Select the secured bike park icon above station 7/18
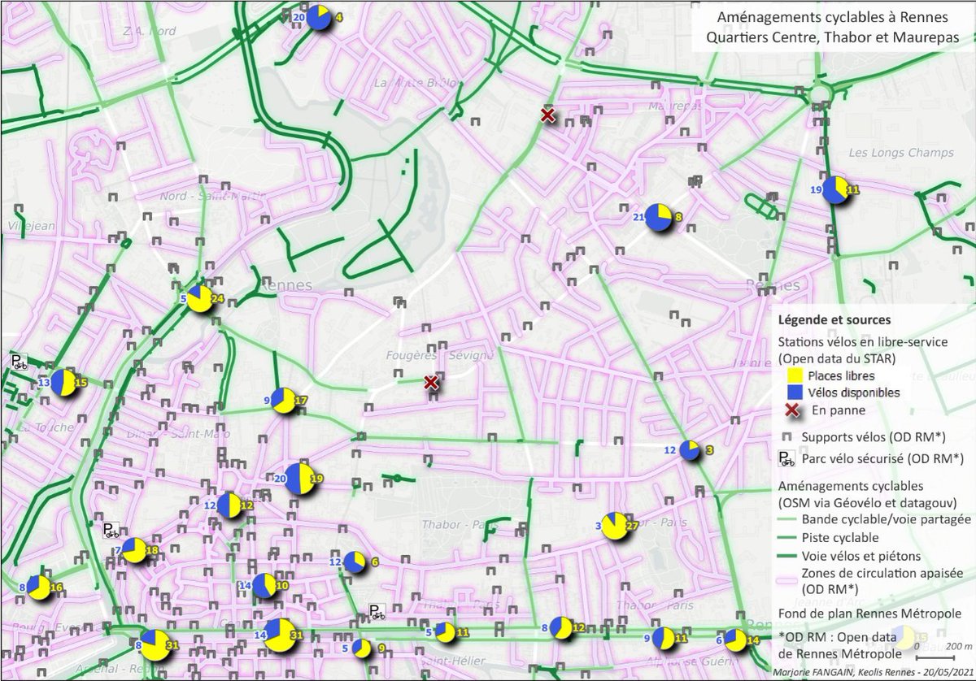This screenshot has height=681, width=976. coord(111,531)
